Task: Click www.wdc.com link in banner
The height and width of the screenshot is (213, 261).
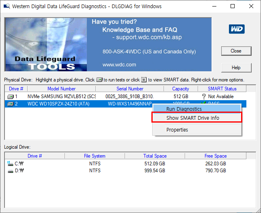Action: pyautogui.click(x=119, y=65)
